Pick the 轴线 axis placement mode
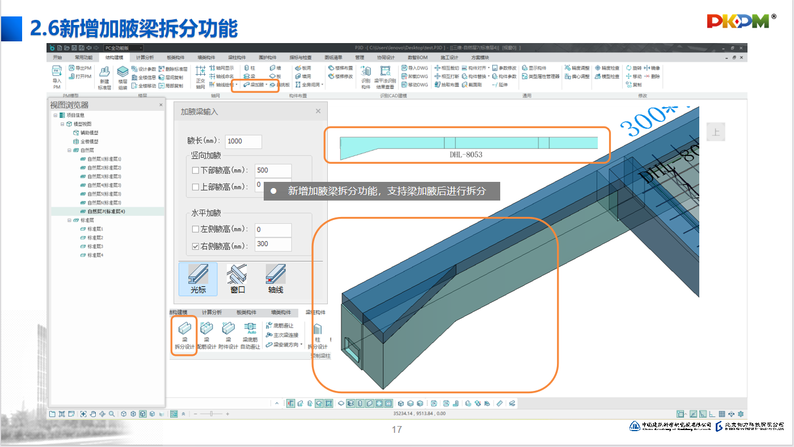The height and width of the screenshot is (447, 794). pyautogui.click(x=276, y=279)
